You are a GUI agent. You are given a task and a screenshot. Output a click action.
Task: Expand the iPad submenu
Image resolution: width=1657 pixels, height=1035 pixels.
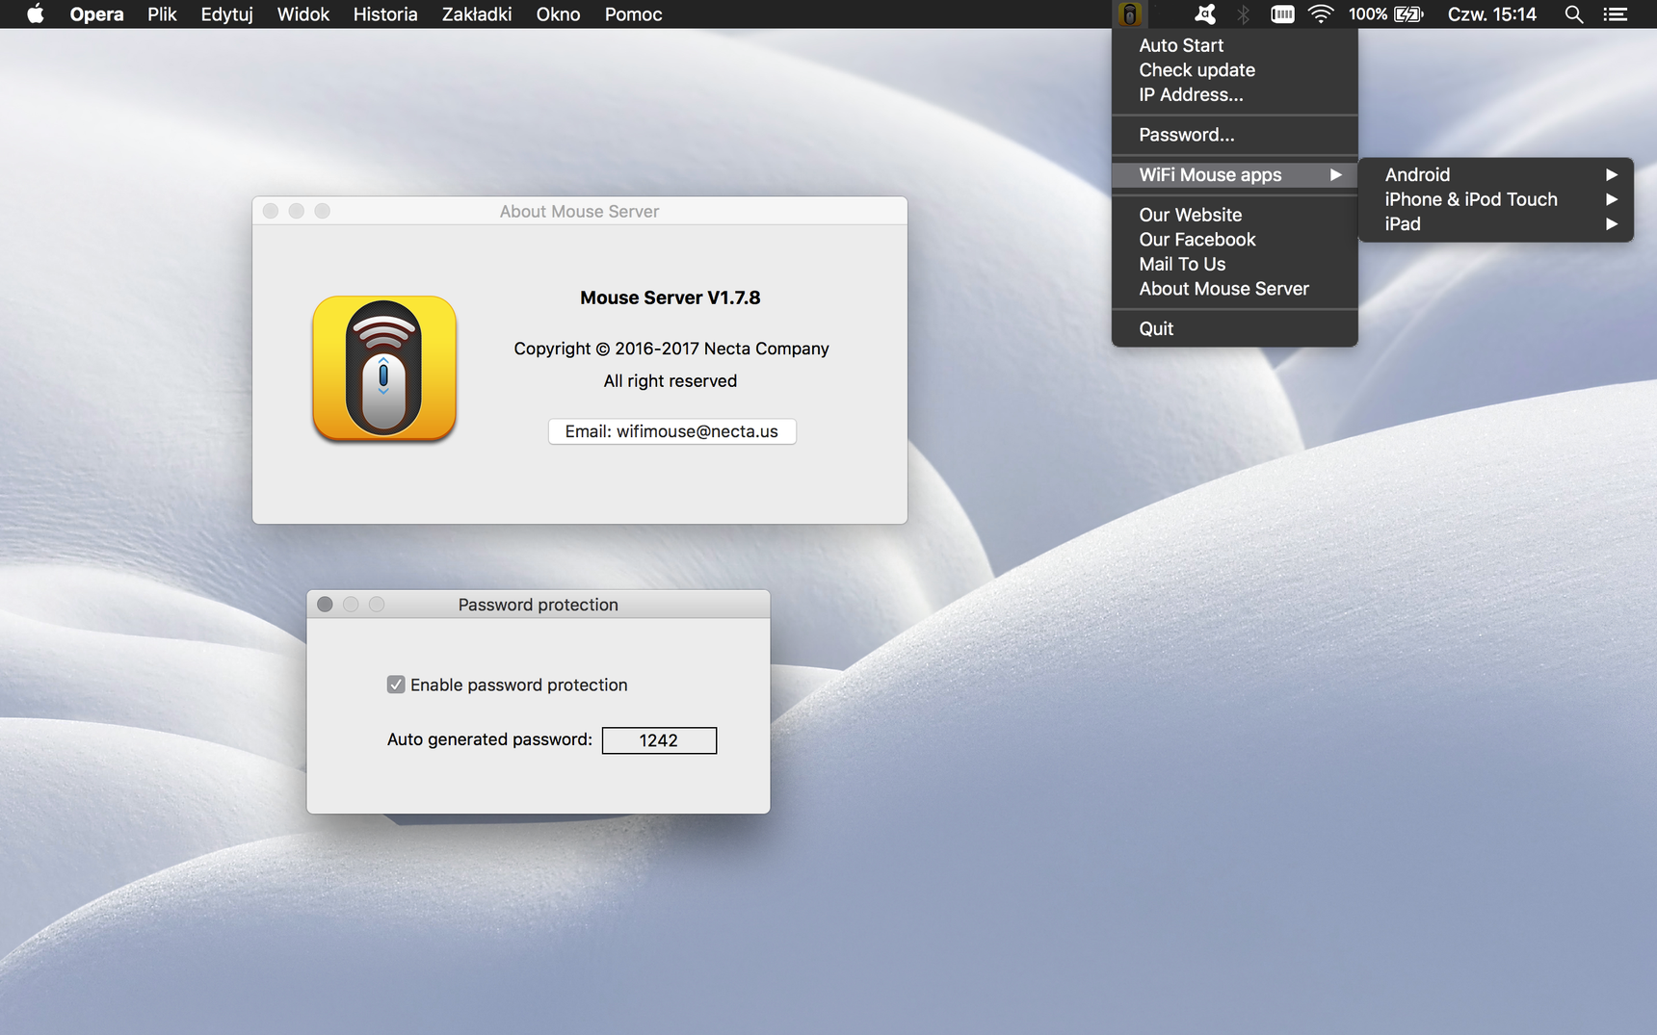(1496, 224)
